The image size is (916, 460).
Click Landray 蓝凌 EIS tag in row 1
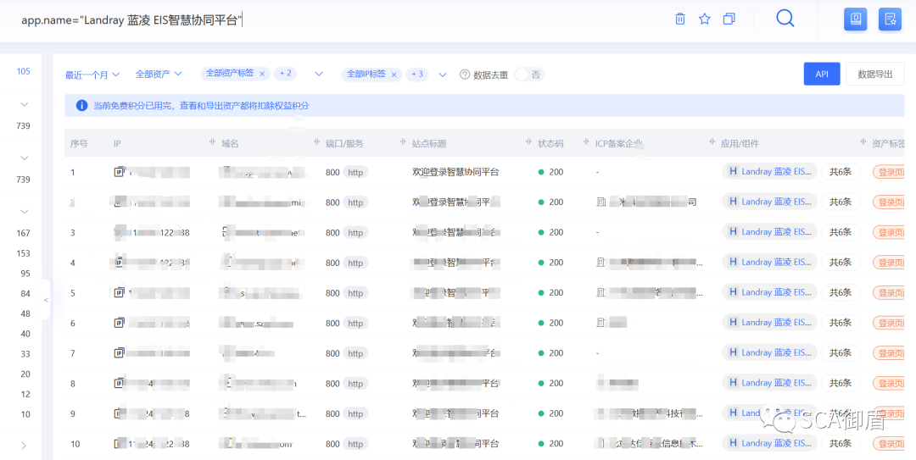point(770,172)
